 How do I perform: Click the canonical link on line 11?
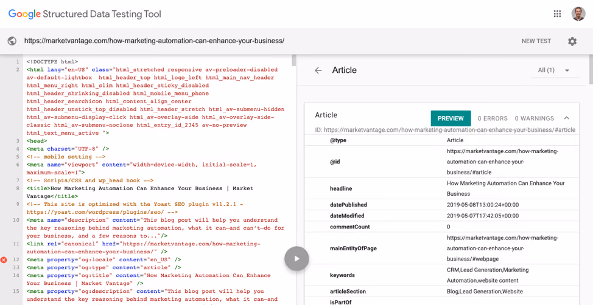(x=143, y=248)
